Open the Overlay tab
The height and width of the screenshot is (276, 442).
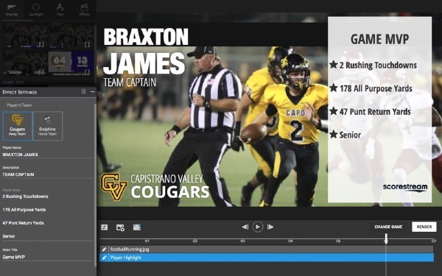[12, 10]
